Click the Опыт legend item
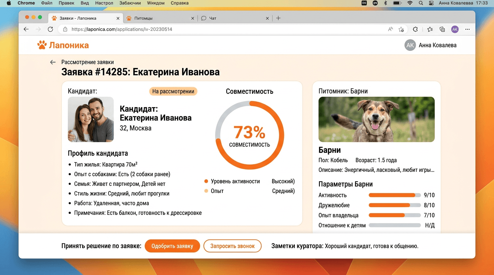The image size is (494, 275). coord(250,191)
